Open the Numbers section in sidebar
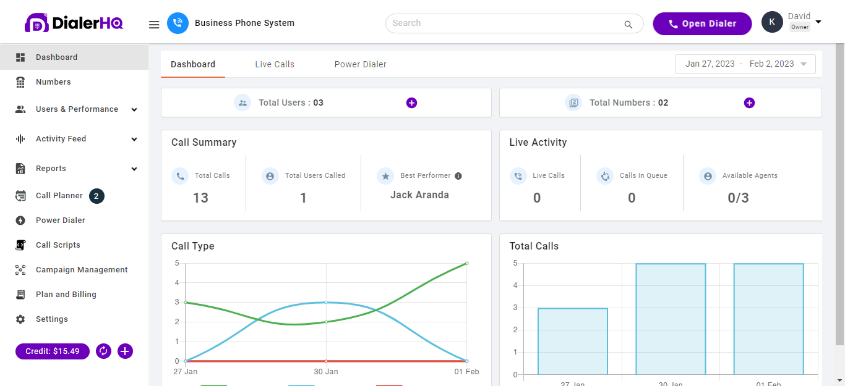The height and width of the screenshot is (386, 845). click(54, 82)
